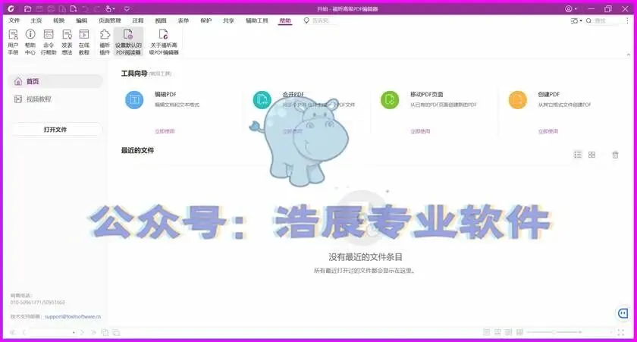Click the zoom slider in status bar
The height and width of the screenshot is (342, 637).
[x=554, y=332]
